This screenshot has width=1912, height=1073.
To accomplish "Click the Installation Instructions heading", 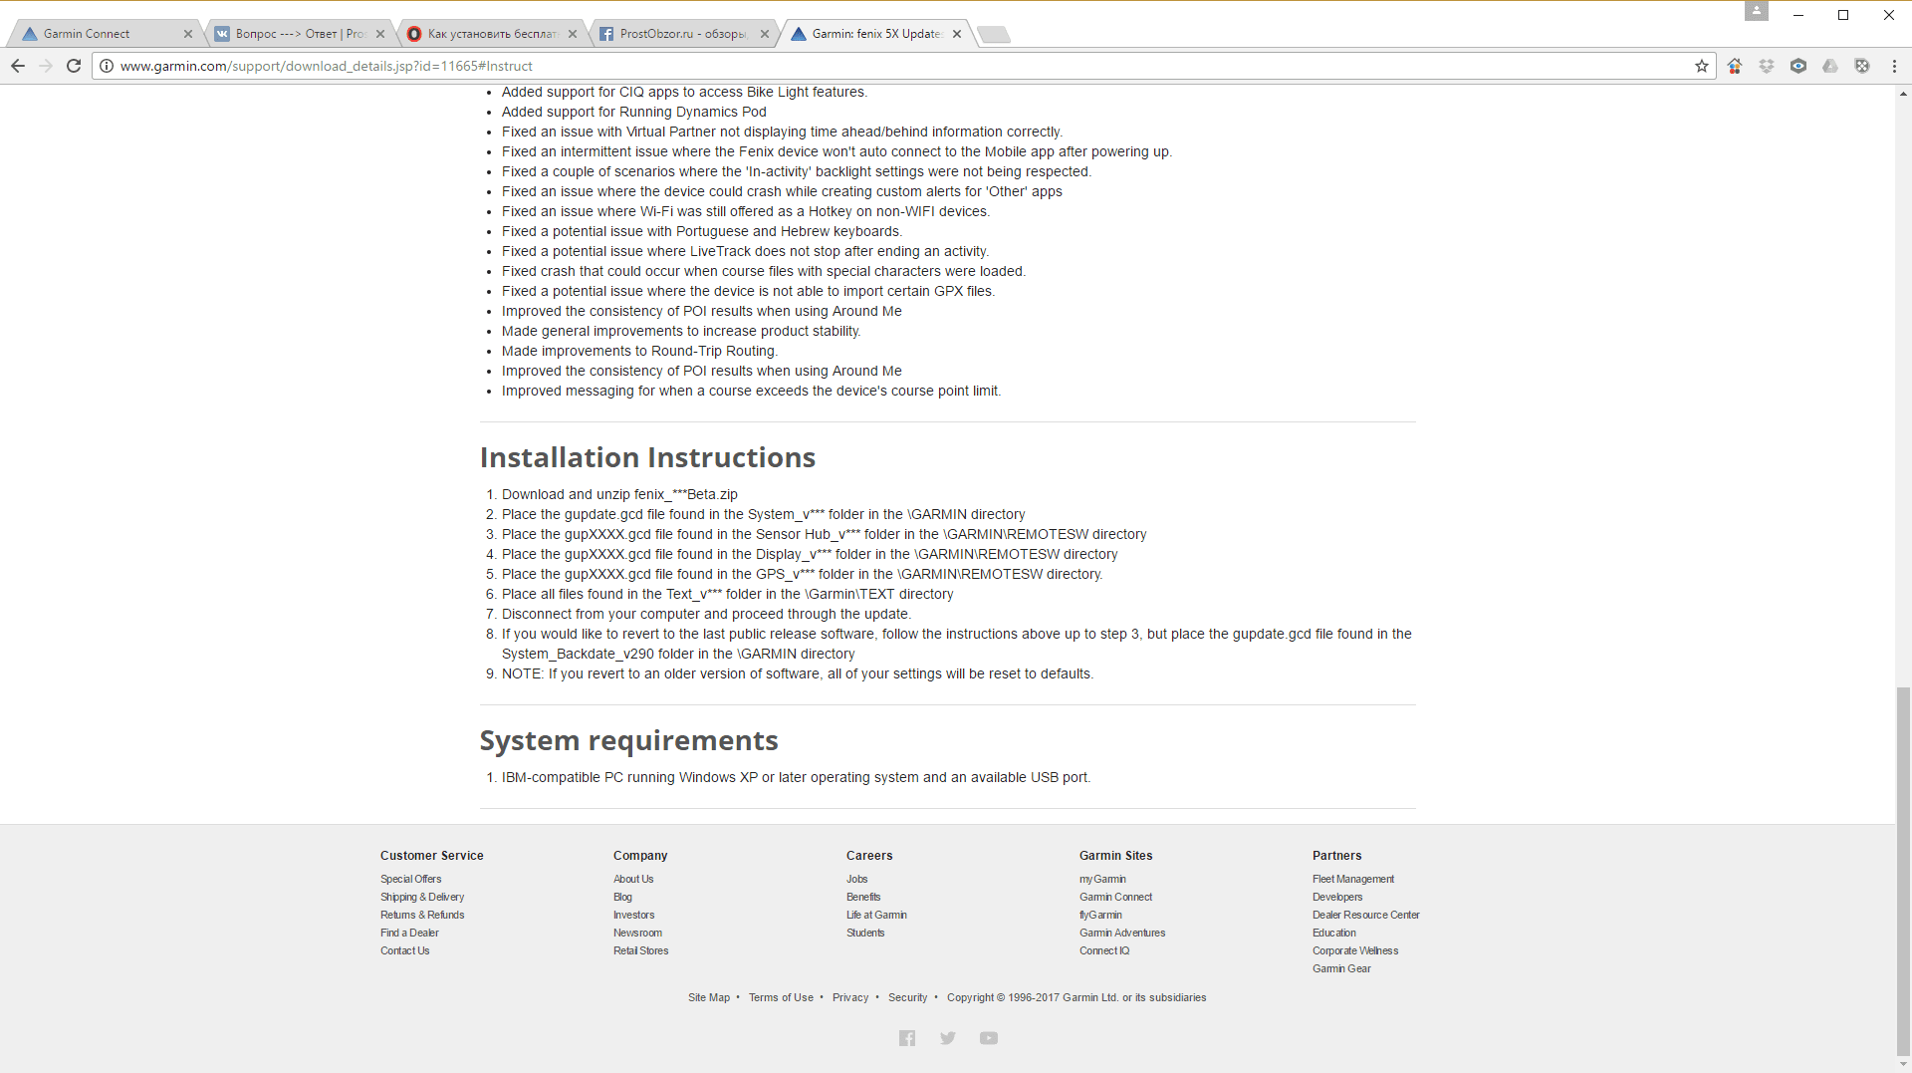I will (x=647, y=457).
